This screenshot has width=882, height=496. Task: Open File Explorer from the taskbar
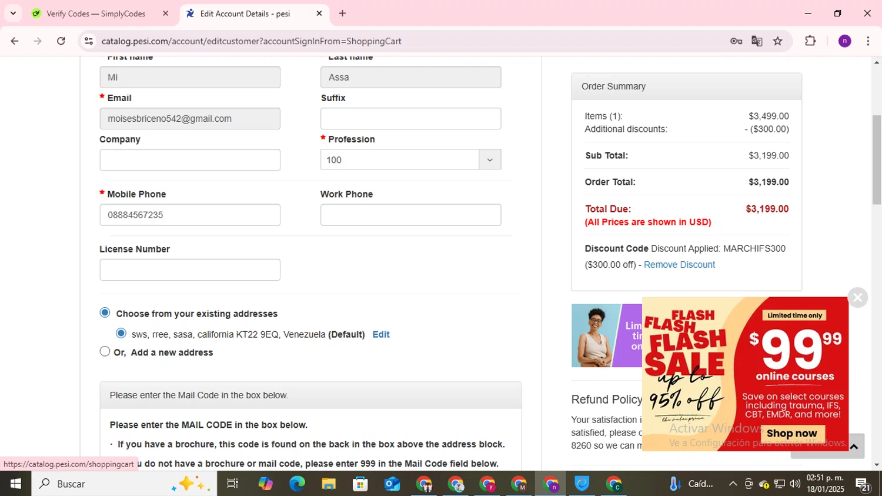click(329, 484)
